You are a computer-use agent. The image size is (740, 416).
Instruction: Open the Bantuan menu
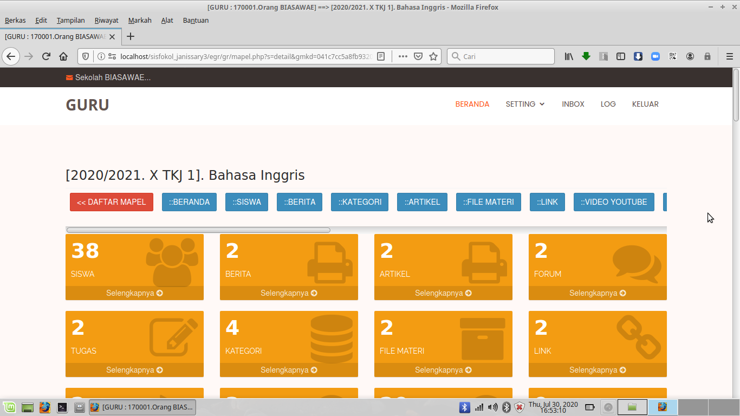click(196, 21)
